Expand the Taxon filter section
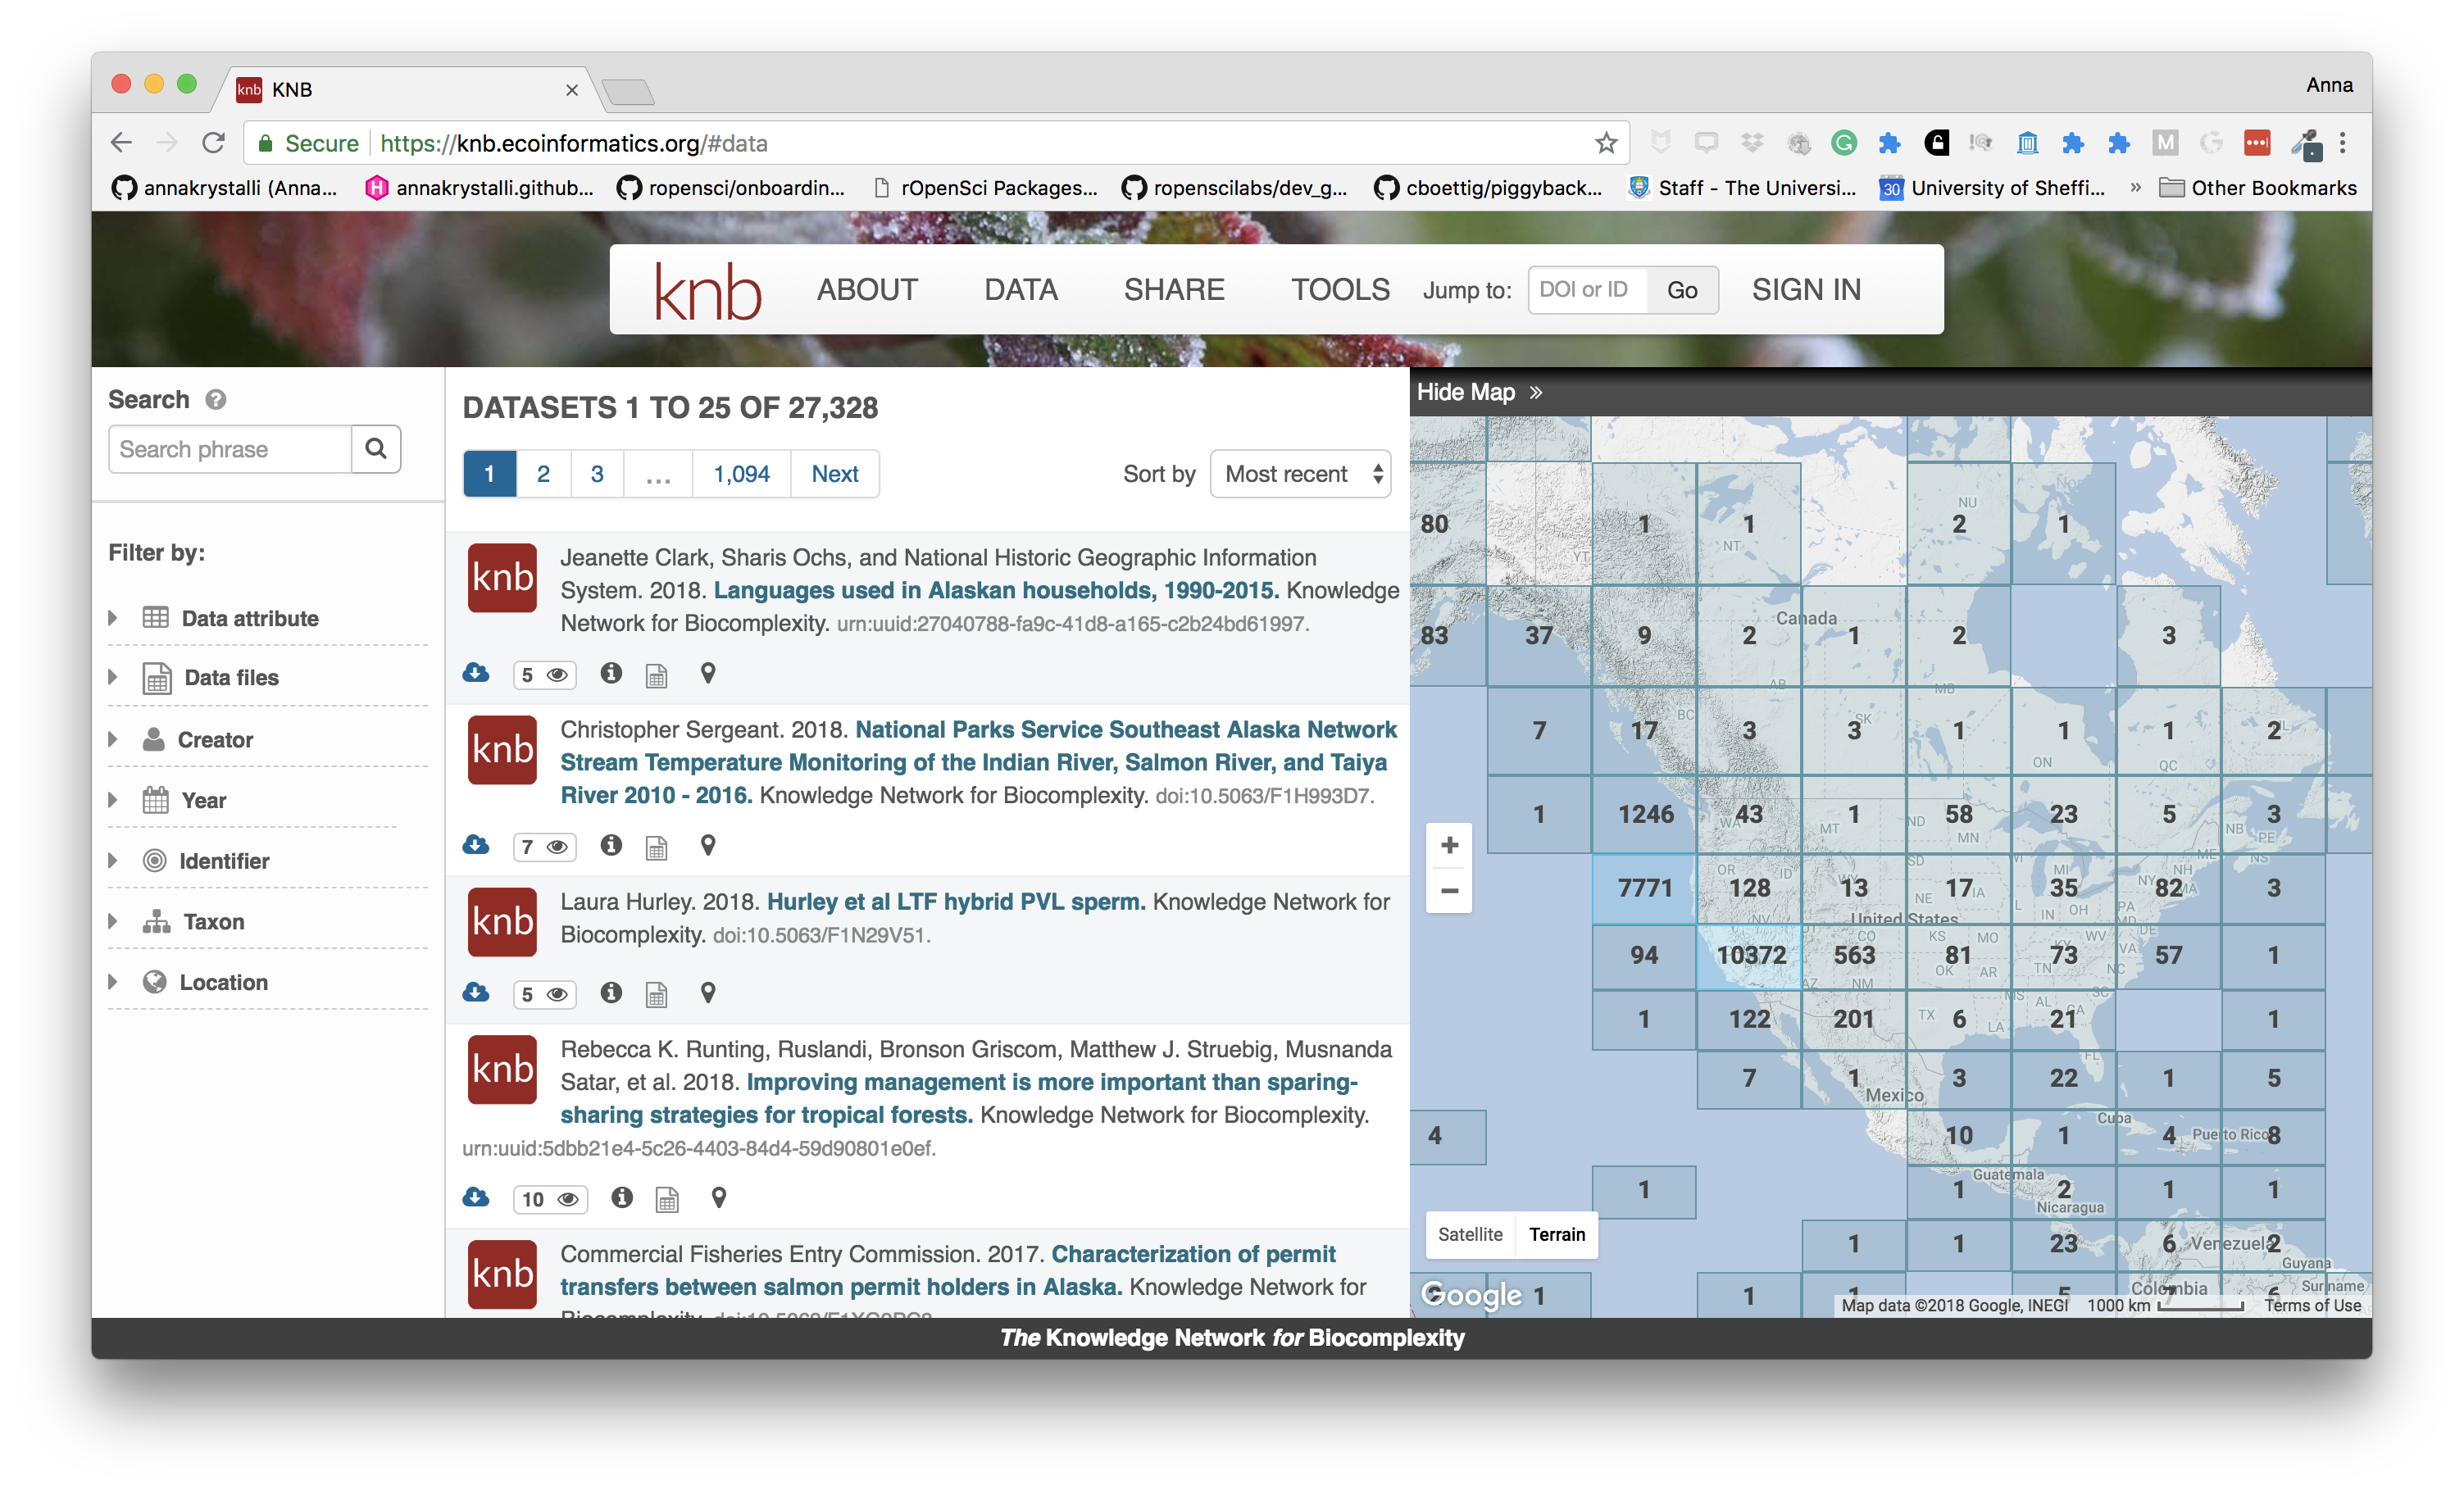Viewport: 2464px width, 1490px height. (x=213, y=921)
